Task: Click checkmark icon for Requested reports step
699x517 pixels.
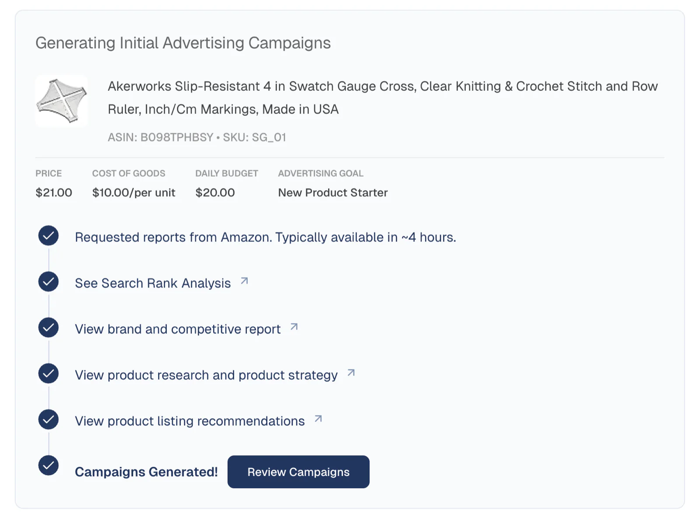Action: [48, 236]
